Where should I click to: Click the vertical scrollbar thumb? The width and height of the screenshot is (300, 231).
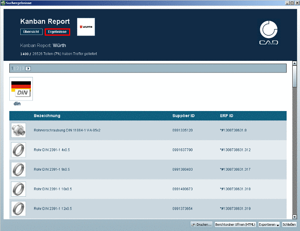click(x=294, y=77)
